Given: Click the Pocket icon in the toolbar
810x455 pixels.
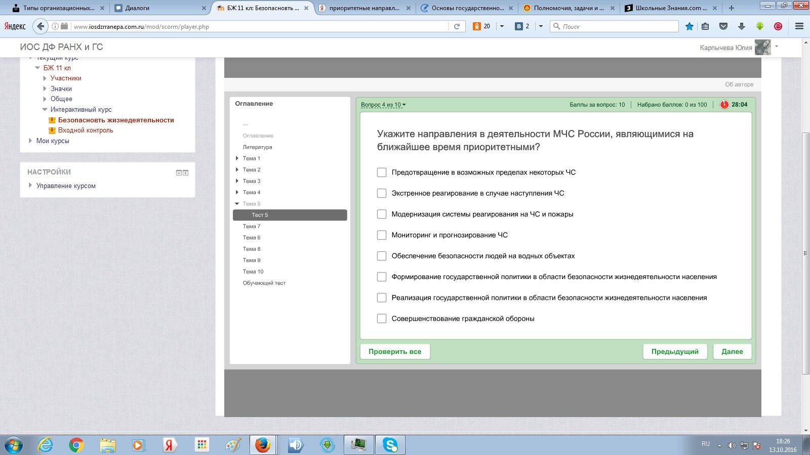Looking at the screenshot, I should click(723, 26).
